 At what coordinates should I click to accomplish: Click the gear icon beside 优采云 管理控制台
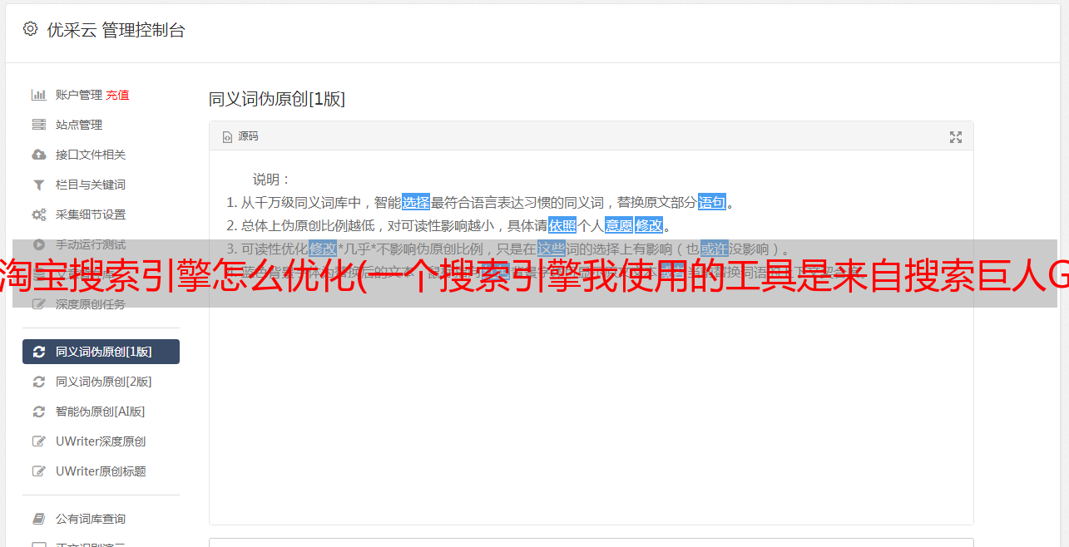31,29
